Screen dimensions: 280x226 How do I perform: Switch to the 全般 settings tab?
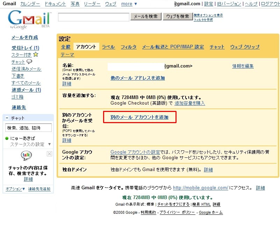pyautogui.click(x=66, y=47)
